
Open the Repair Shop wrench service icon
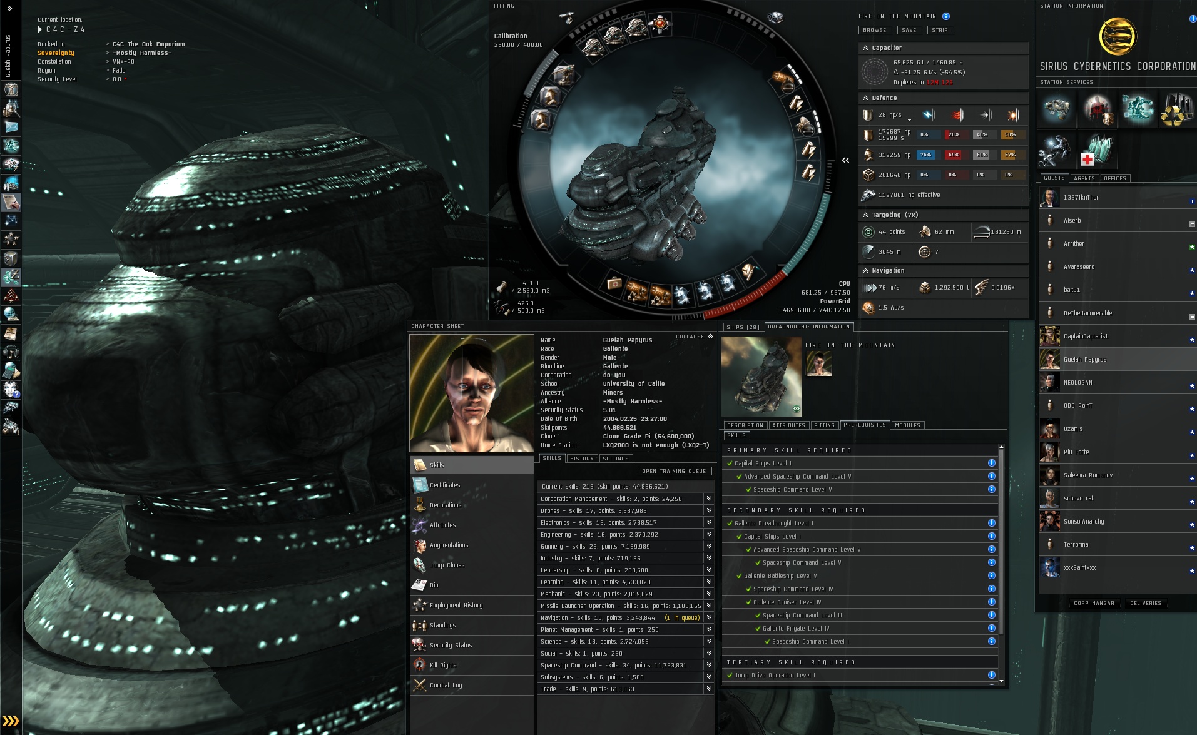click(1057, 150)
